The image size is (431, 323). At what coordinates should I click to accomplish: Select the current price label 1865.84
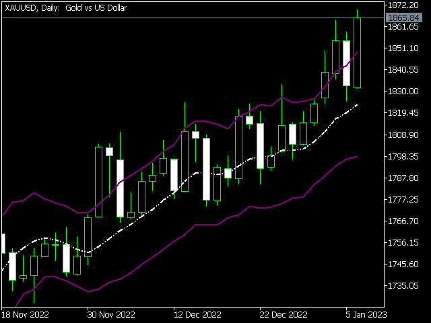(x=403, y=18)
